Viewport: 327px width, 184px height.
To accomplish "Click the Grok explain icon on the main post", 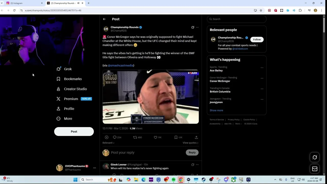I will click(x=193, y=27).
